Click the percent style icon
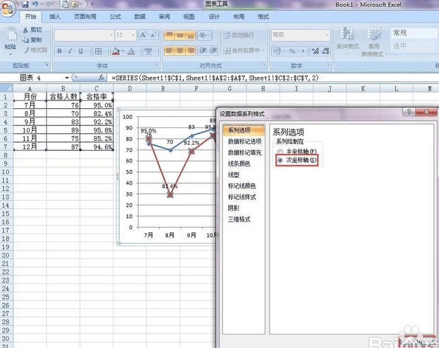 coord(292,51)
